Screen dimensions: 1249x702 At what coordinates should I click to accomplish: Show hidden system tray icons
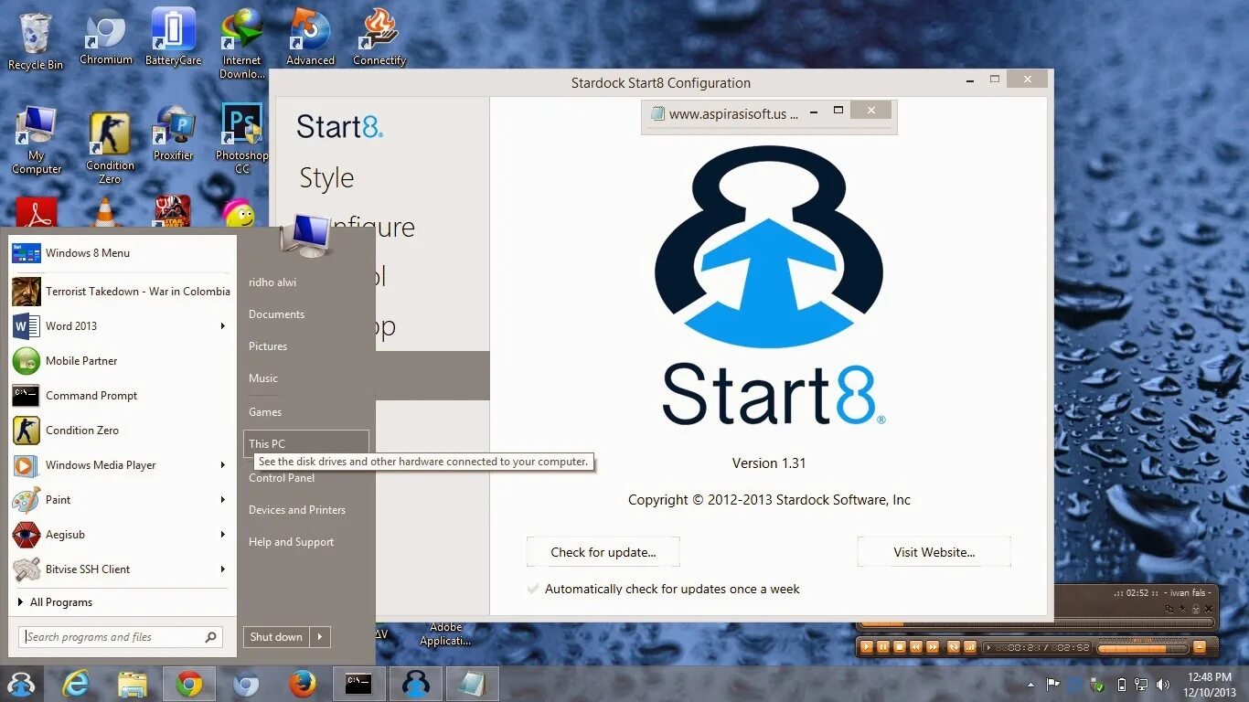1030,685
